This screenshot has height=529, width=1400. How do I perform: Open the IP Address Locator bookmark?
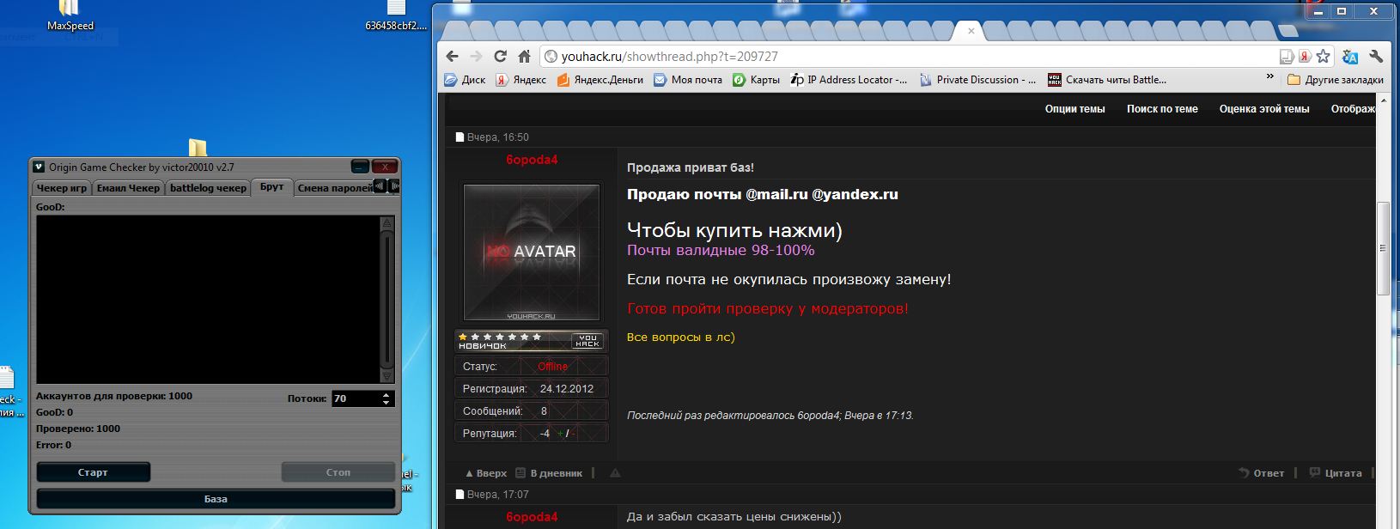point(849,80)
